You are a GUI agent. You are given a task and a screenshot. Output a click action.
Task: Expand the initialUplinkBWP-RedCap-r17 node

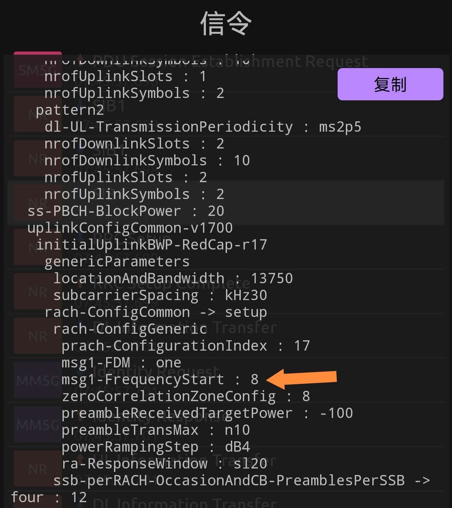coord(151,245)
